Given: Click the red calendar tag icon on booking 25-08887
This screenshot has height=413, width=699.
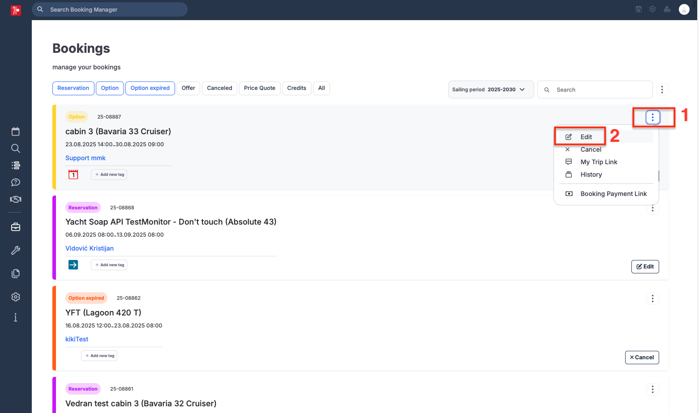Looking at the screenshot, I should click(73, 175).
